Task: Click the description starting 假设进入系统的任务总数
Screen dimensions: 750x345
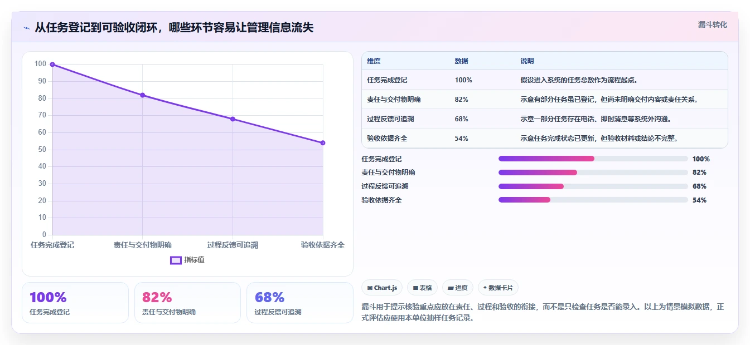Action: [579, 80]
